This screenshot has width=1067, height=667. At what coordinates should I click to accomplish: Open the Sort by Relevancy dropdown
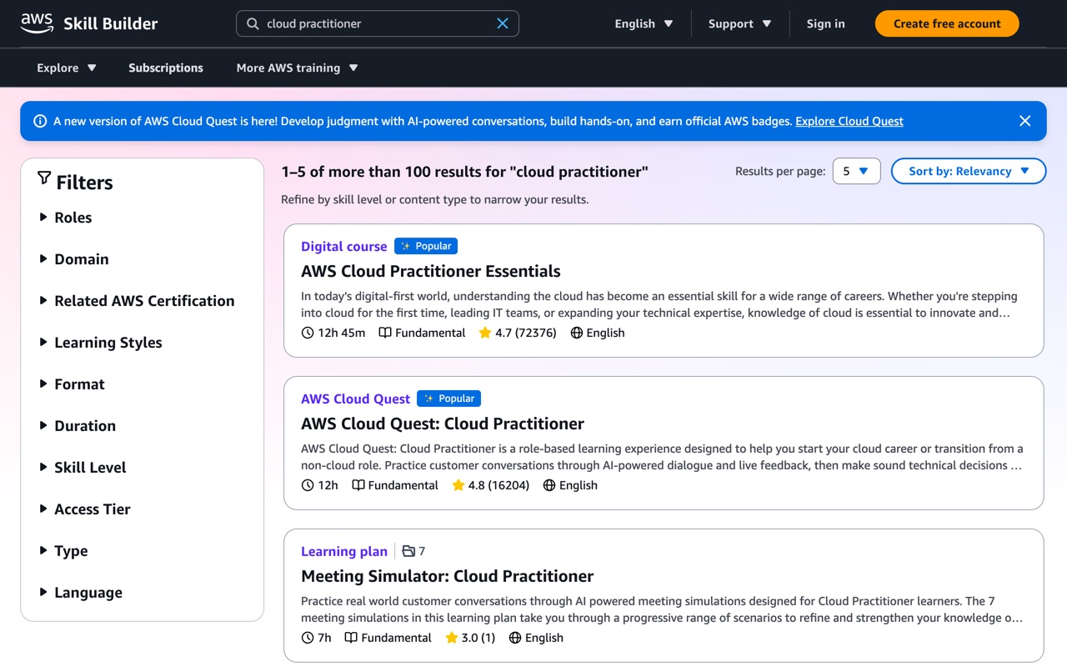coord(969,171)
